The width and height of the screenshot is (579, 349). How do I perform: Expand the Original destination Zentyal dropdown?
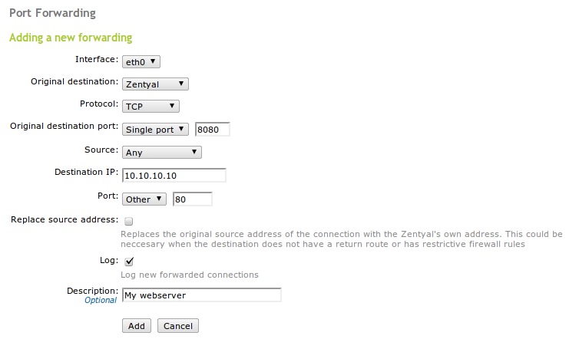[155, 84]
